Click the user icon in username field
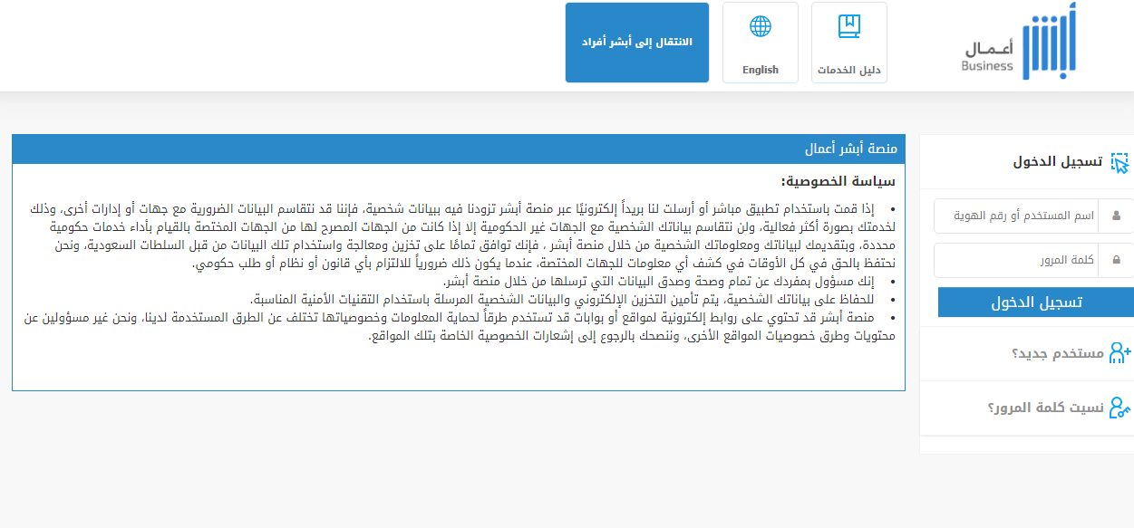The height and width of the screenshot is (528, 1134). 1116,216
